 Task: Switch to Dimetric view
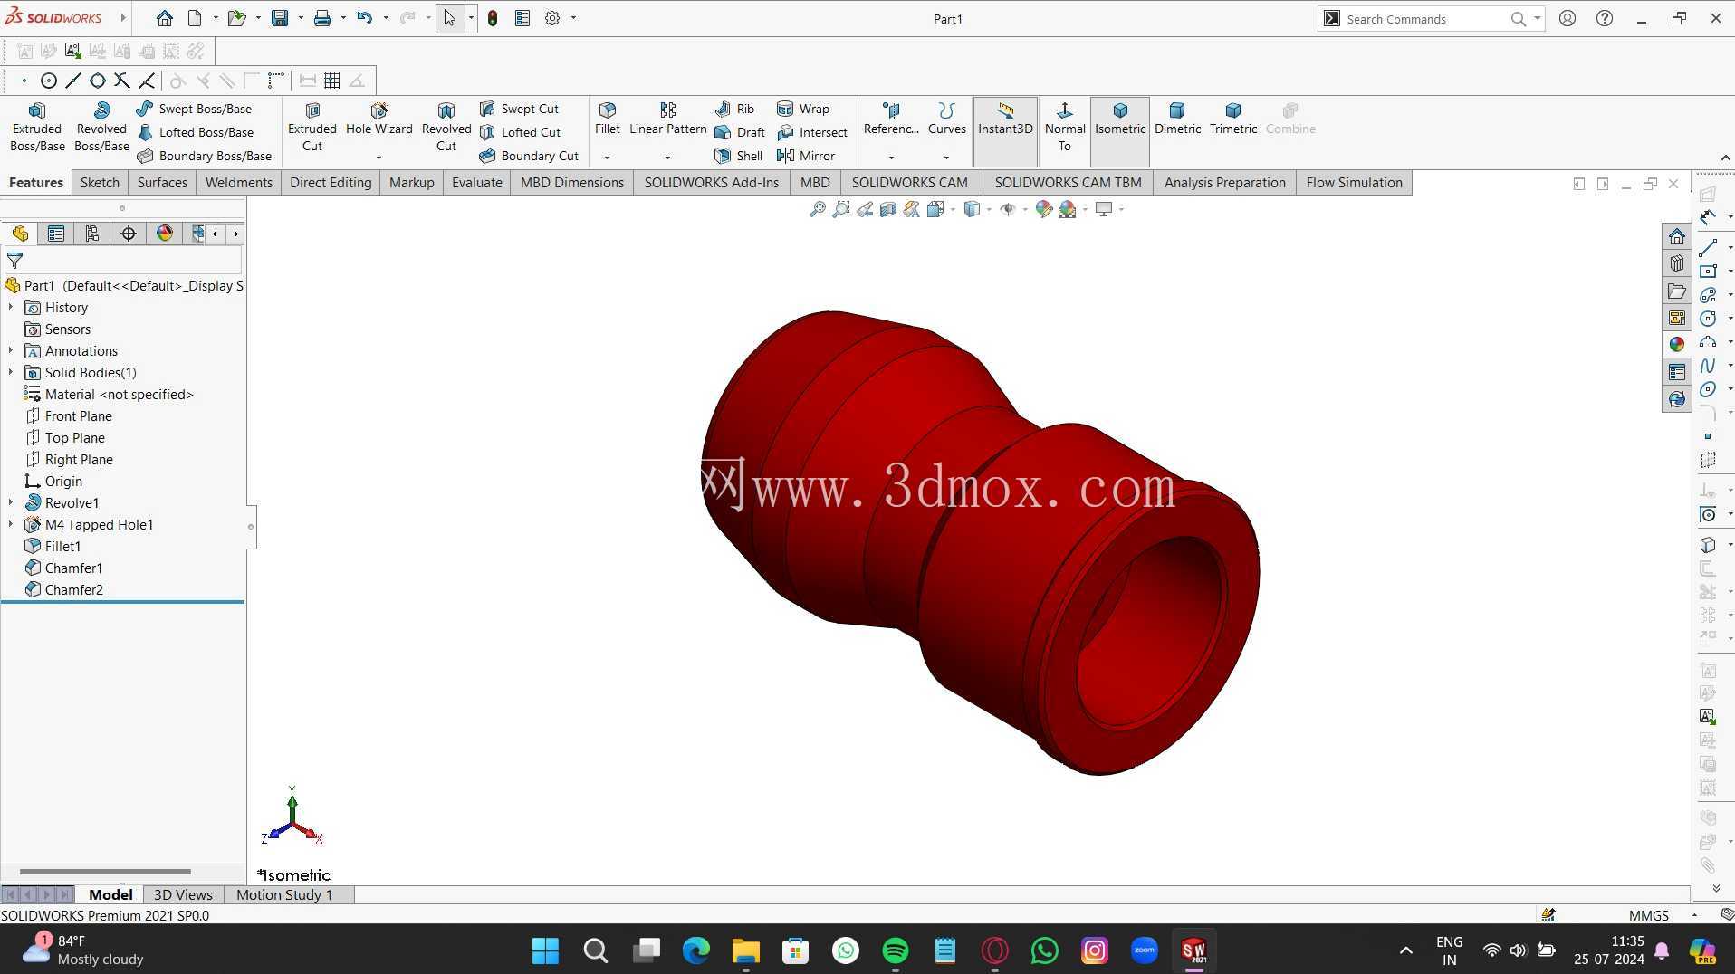pos(1177,119)
